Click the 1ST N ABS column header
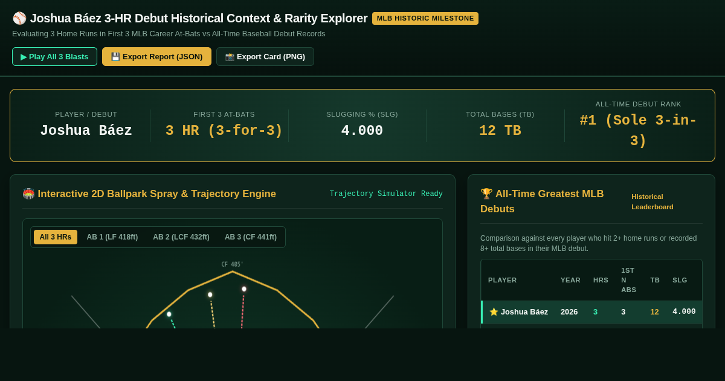The image size is (725, 381). (x=628, y=280)
